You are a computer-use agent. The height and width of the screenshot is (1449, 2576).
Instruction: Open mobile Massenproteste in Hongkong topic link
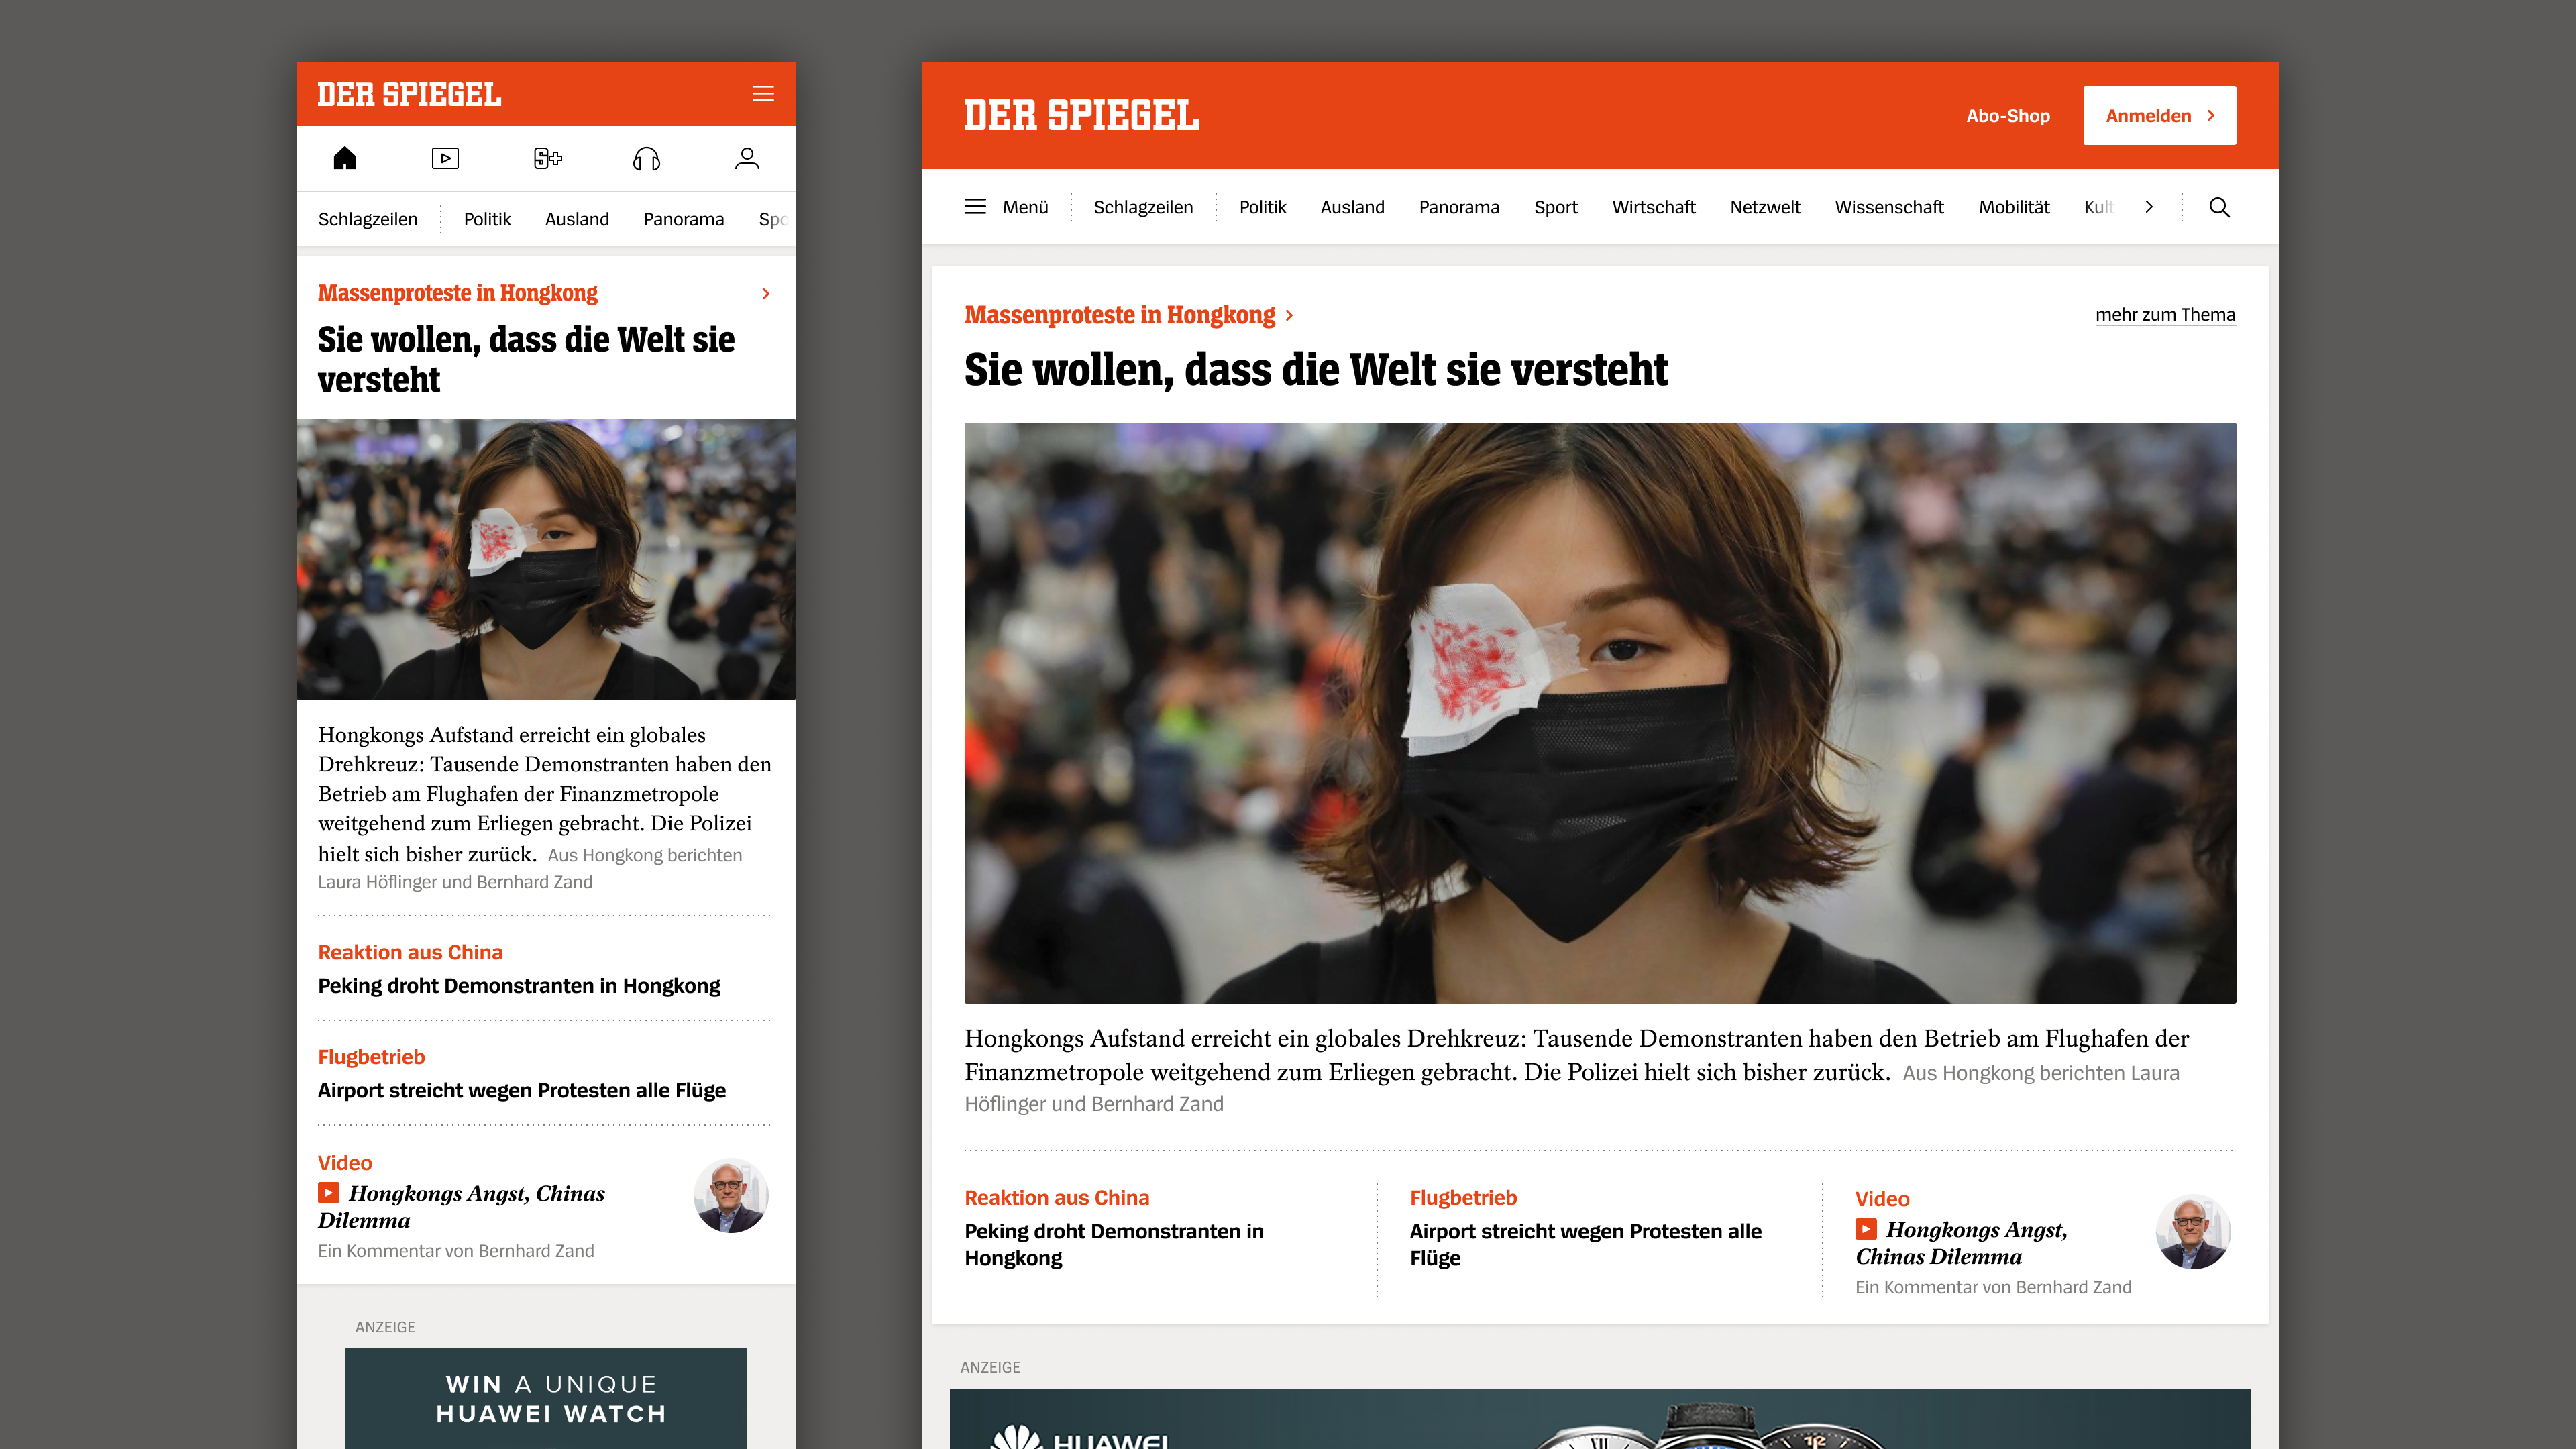(x=457, y=293)
